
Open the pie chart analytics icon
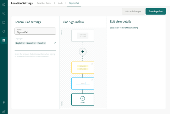(x=4, y=31)
